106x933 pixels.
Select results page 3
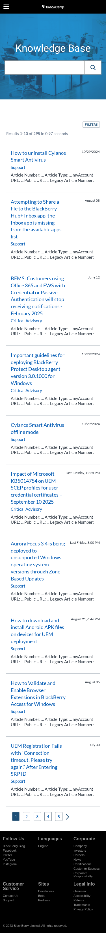tap(37, 816)
